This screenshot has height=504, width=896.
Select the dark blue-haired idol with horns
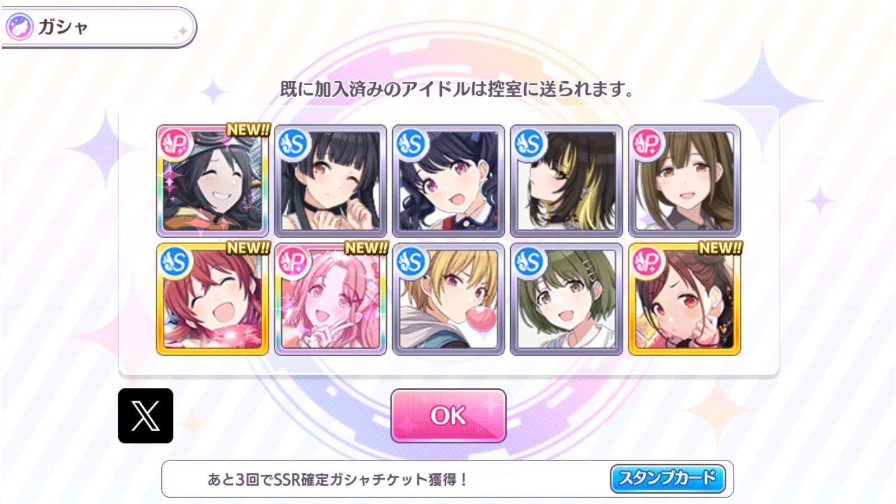[449, 181]
